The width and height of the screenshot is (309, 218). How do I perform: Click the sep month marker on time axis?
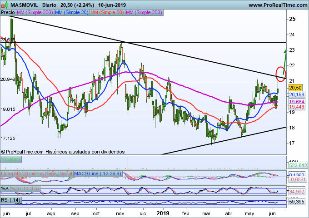[x=75, y=213]
